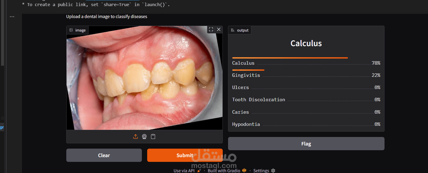
Task: Click the uploaded teeth photo
Action: click(x=145, y=78)
